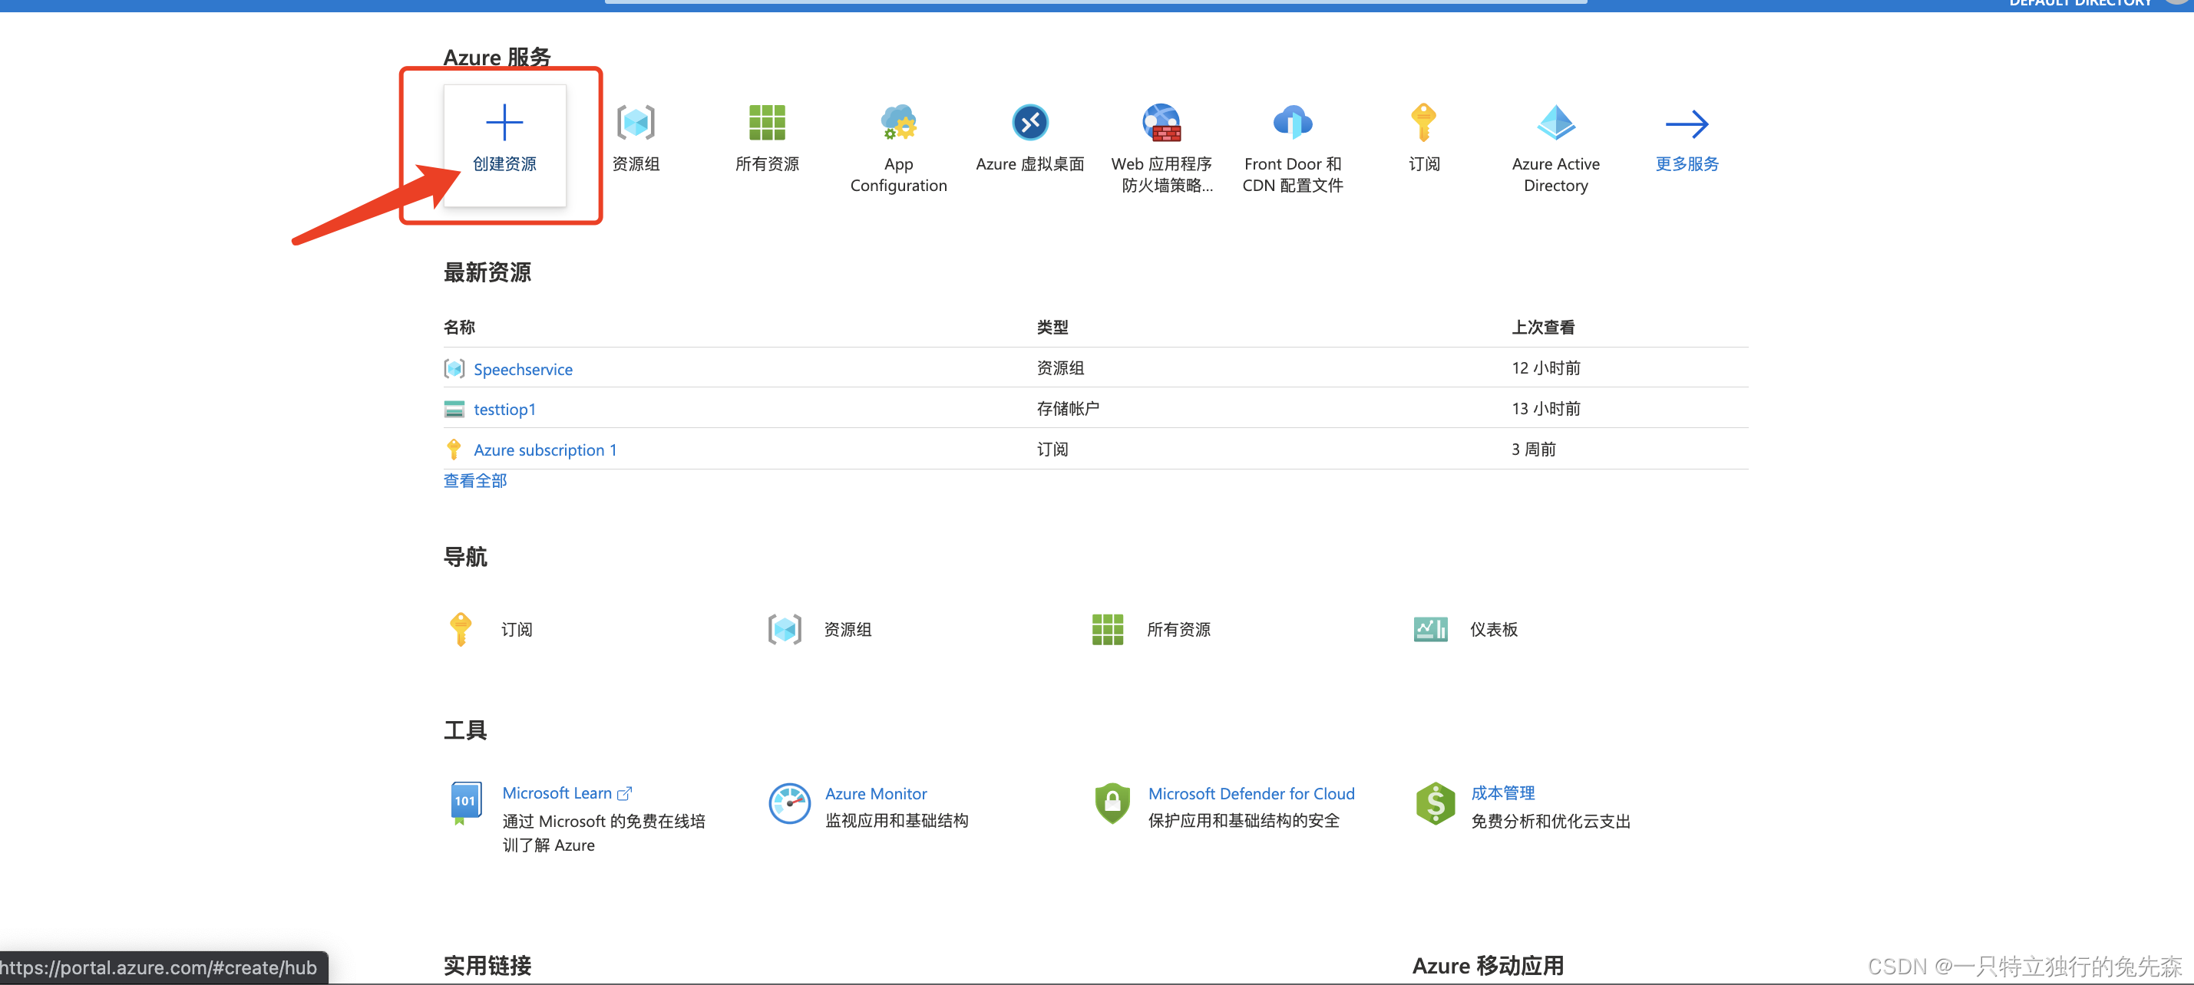Click the Microsoft Learn 101 book icon
This screenshot has width=2194, height=985.
pos(465,804)
